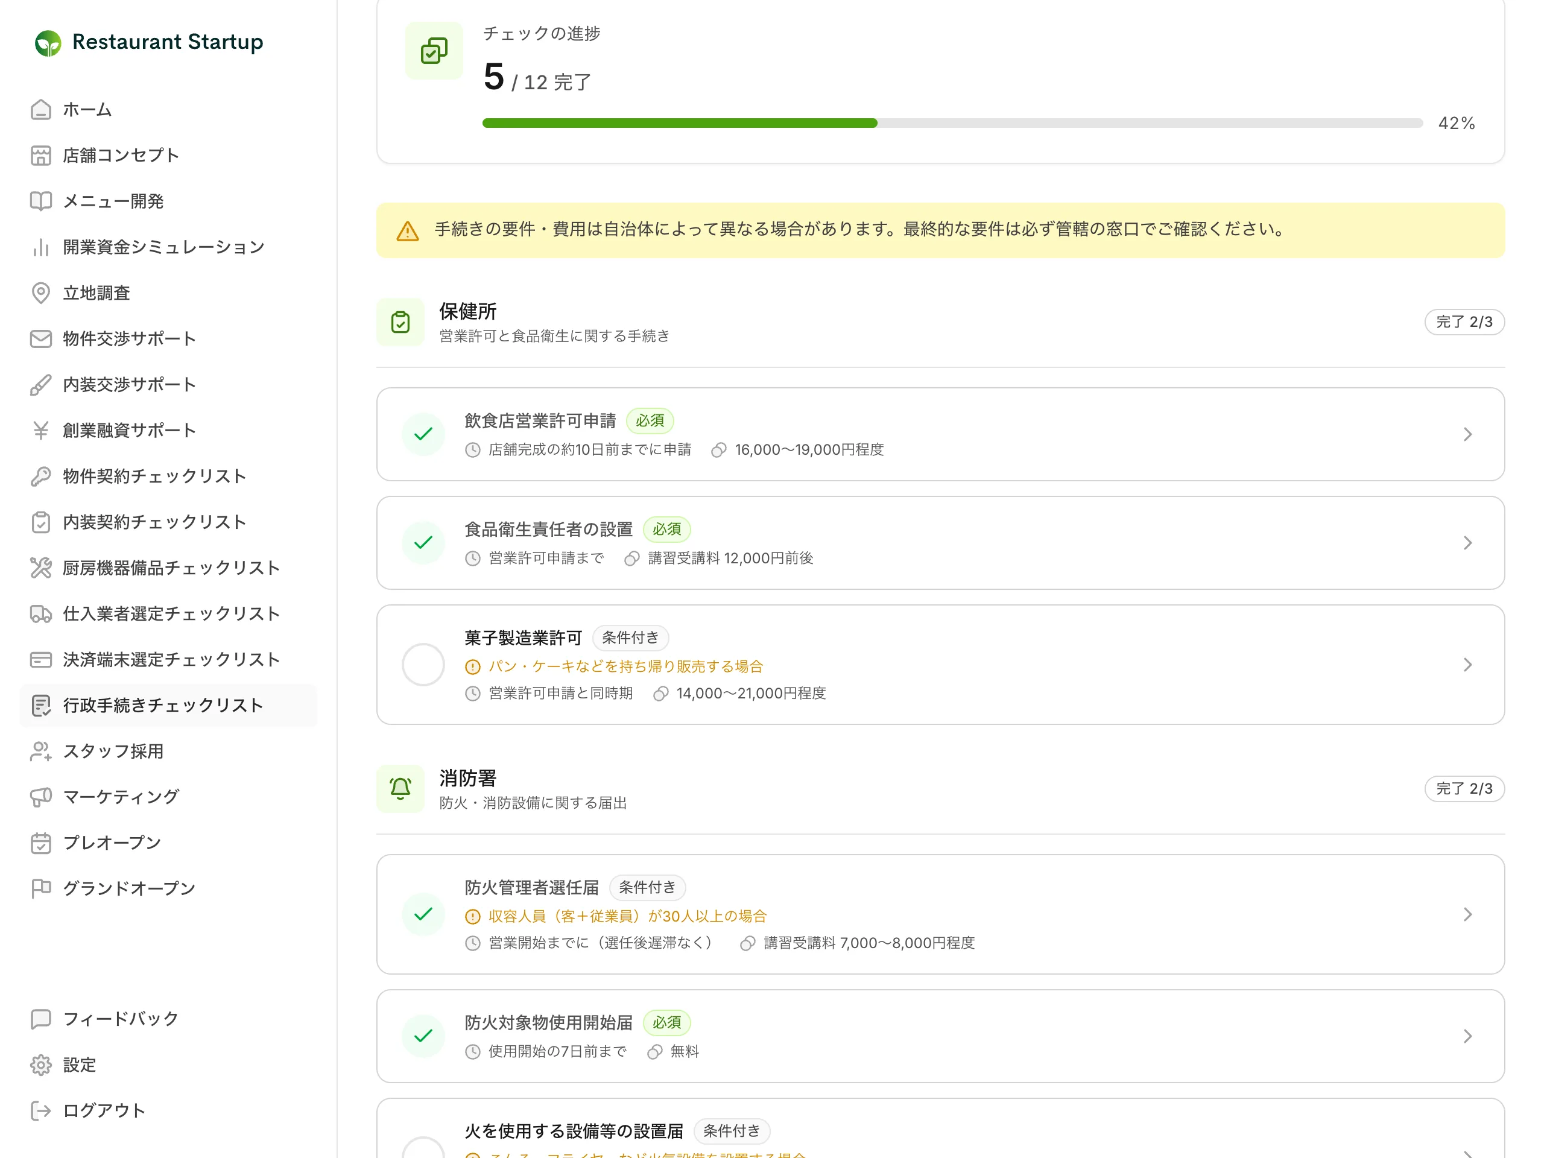Screen dimensions: 1544x1158
Task: Click the 創業融資サポート yen icon
Action: (x=41, y=430)
